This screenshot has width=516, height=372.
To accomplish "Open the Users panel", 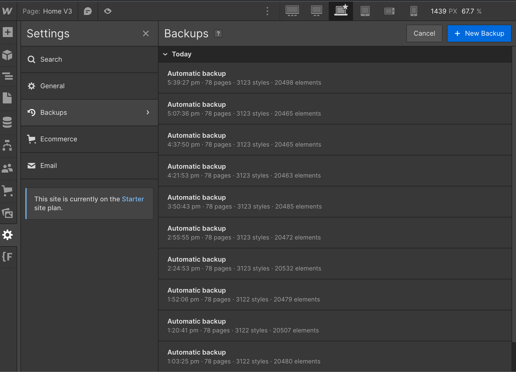I will pyautogui.click(x=8, y=168).
